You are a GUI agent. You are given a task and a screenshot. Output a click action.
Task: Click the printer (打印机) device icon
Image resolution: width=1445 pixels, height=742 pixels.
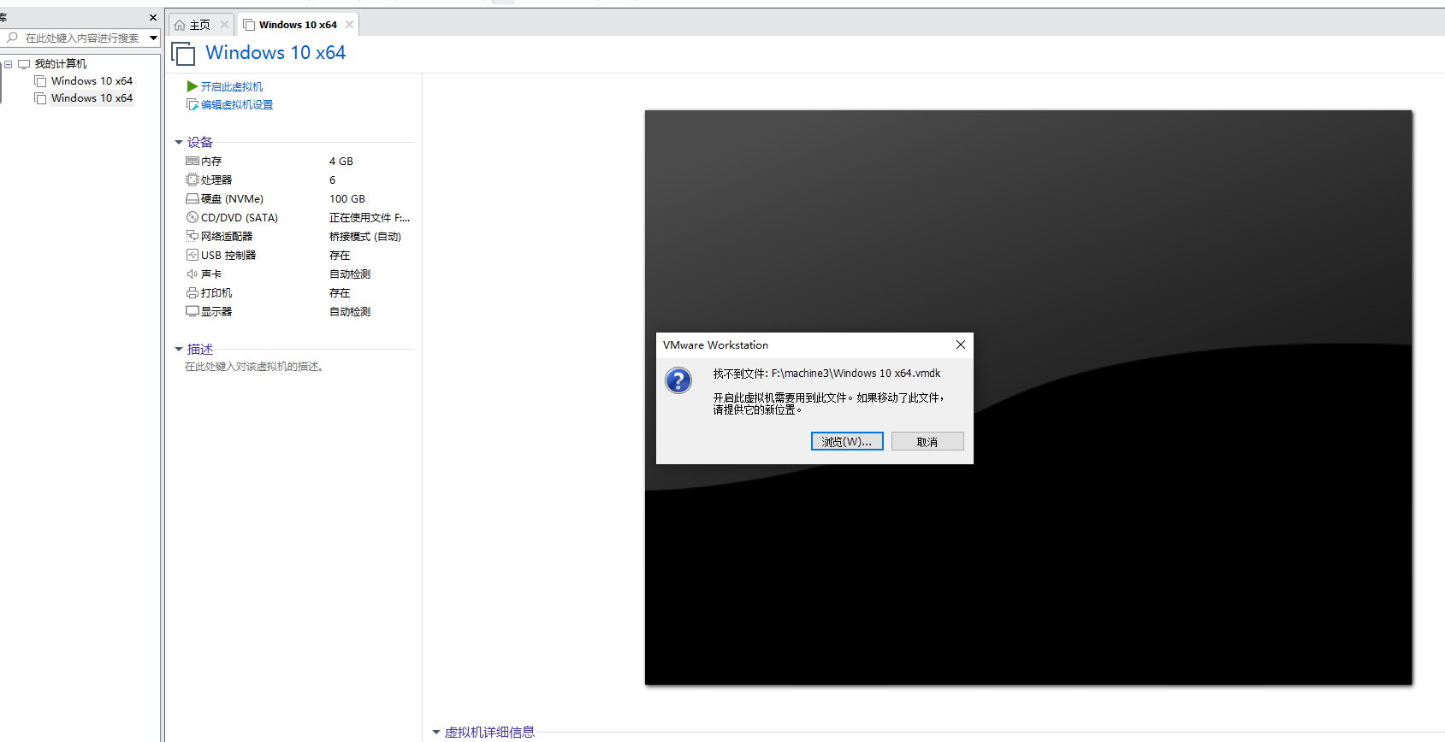click(x=192, y=292)
